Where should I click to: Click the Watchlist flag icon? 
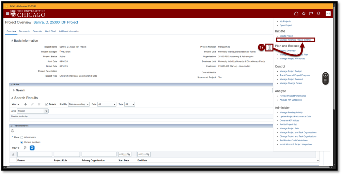pos(311,14)
